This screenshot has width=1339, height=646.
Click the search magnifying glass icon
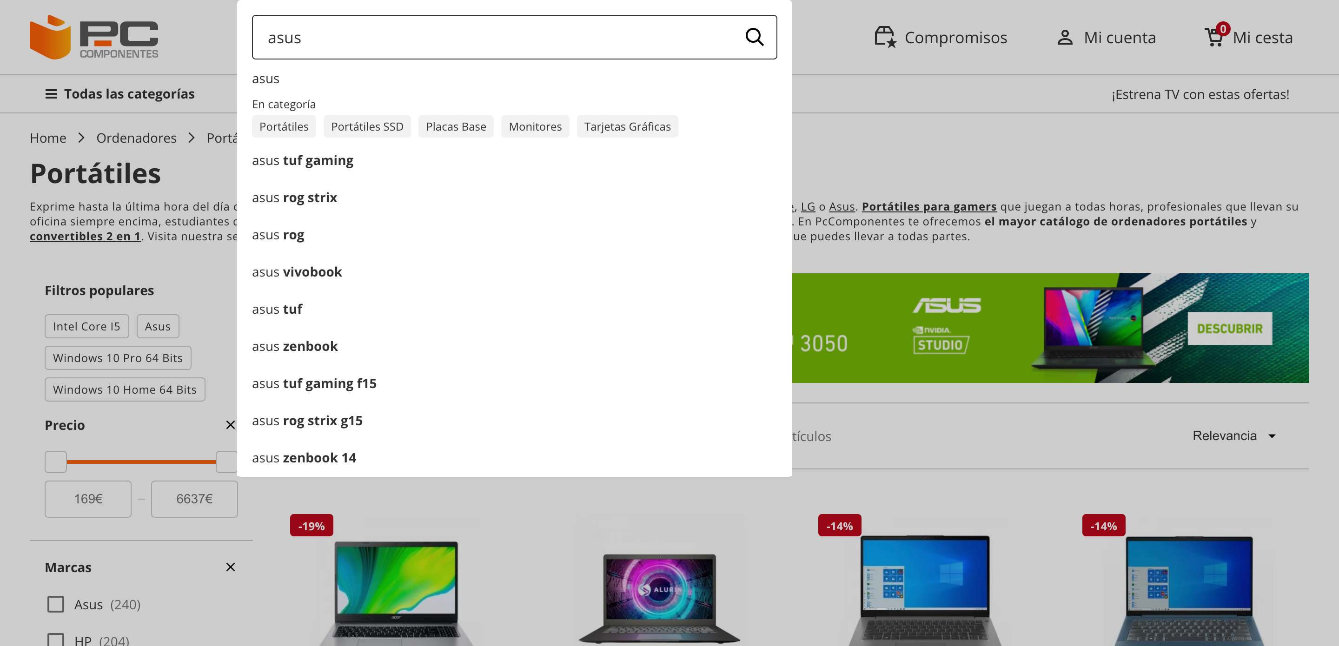click(753, 37)
